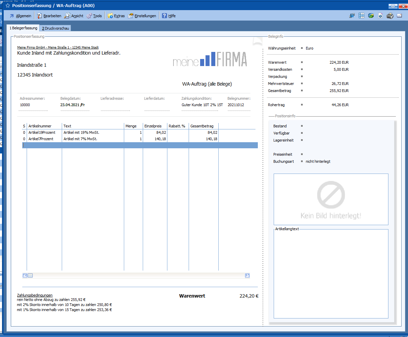Open the Einstellungen menu

tap(142, 16)
